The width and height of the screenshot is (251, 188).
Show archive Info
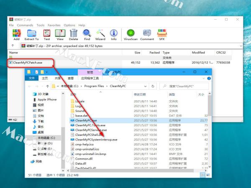114,35
